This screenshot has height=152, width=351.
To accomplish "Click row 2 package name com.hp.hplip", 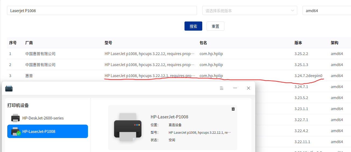I will point(211,65).
